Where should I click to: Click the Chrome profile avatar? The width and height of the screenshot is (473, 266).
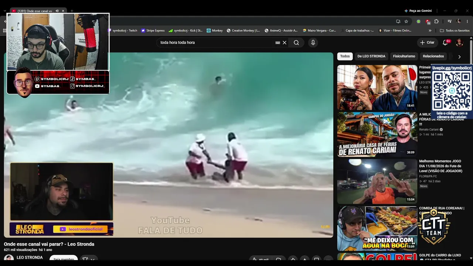[x=459, y=21]
